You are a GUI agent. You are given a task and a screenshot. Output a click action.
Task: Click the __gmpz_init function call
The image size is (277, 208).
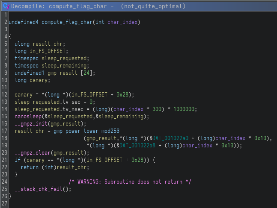(31, 124)
